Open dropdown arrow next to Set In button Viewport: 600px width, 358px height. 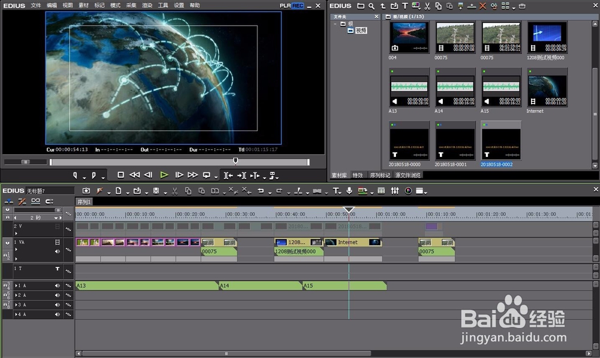[85, 177]
